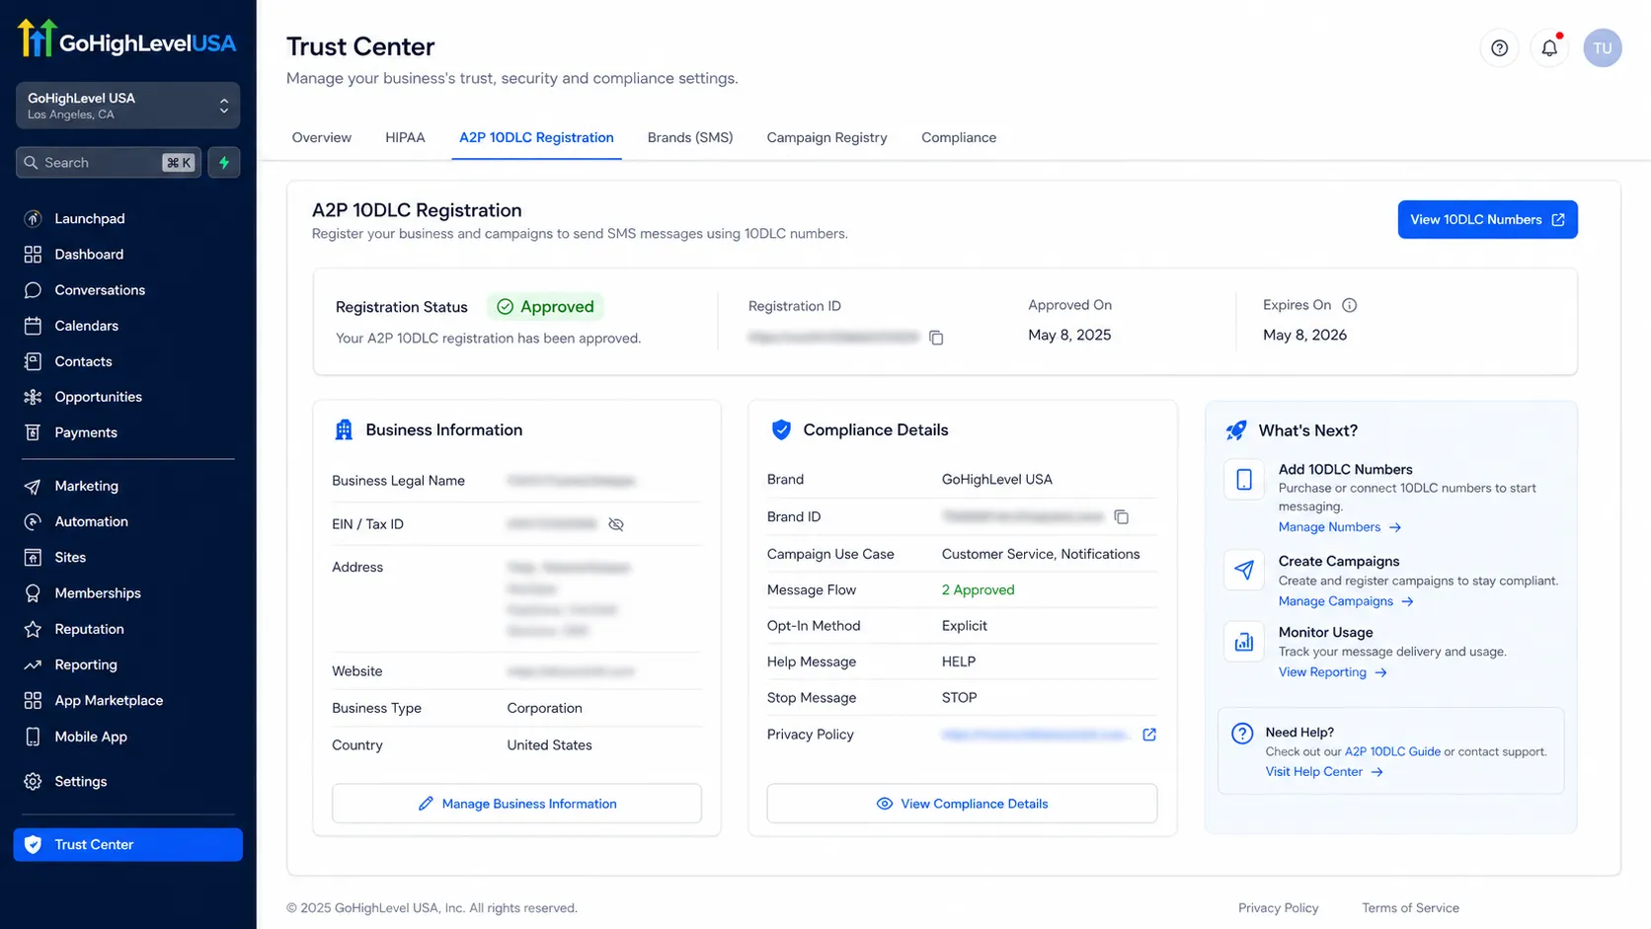Open the footer Terms of Service link
Viewport: 1651px width, 929px height.
tap(1410, 908)
